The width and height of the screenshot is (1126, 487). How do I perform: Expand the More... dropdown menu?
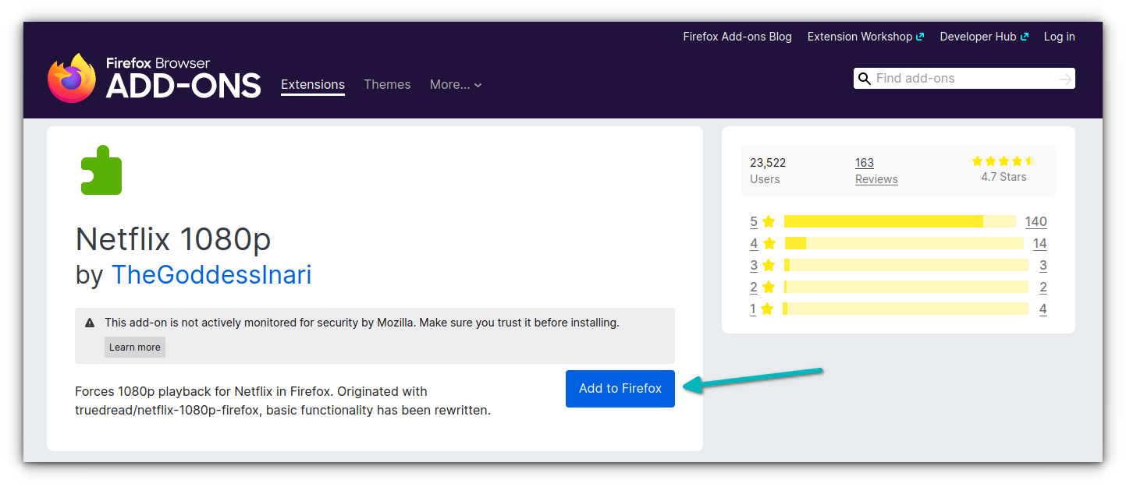(x=456, y=84)
